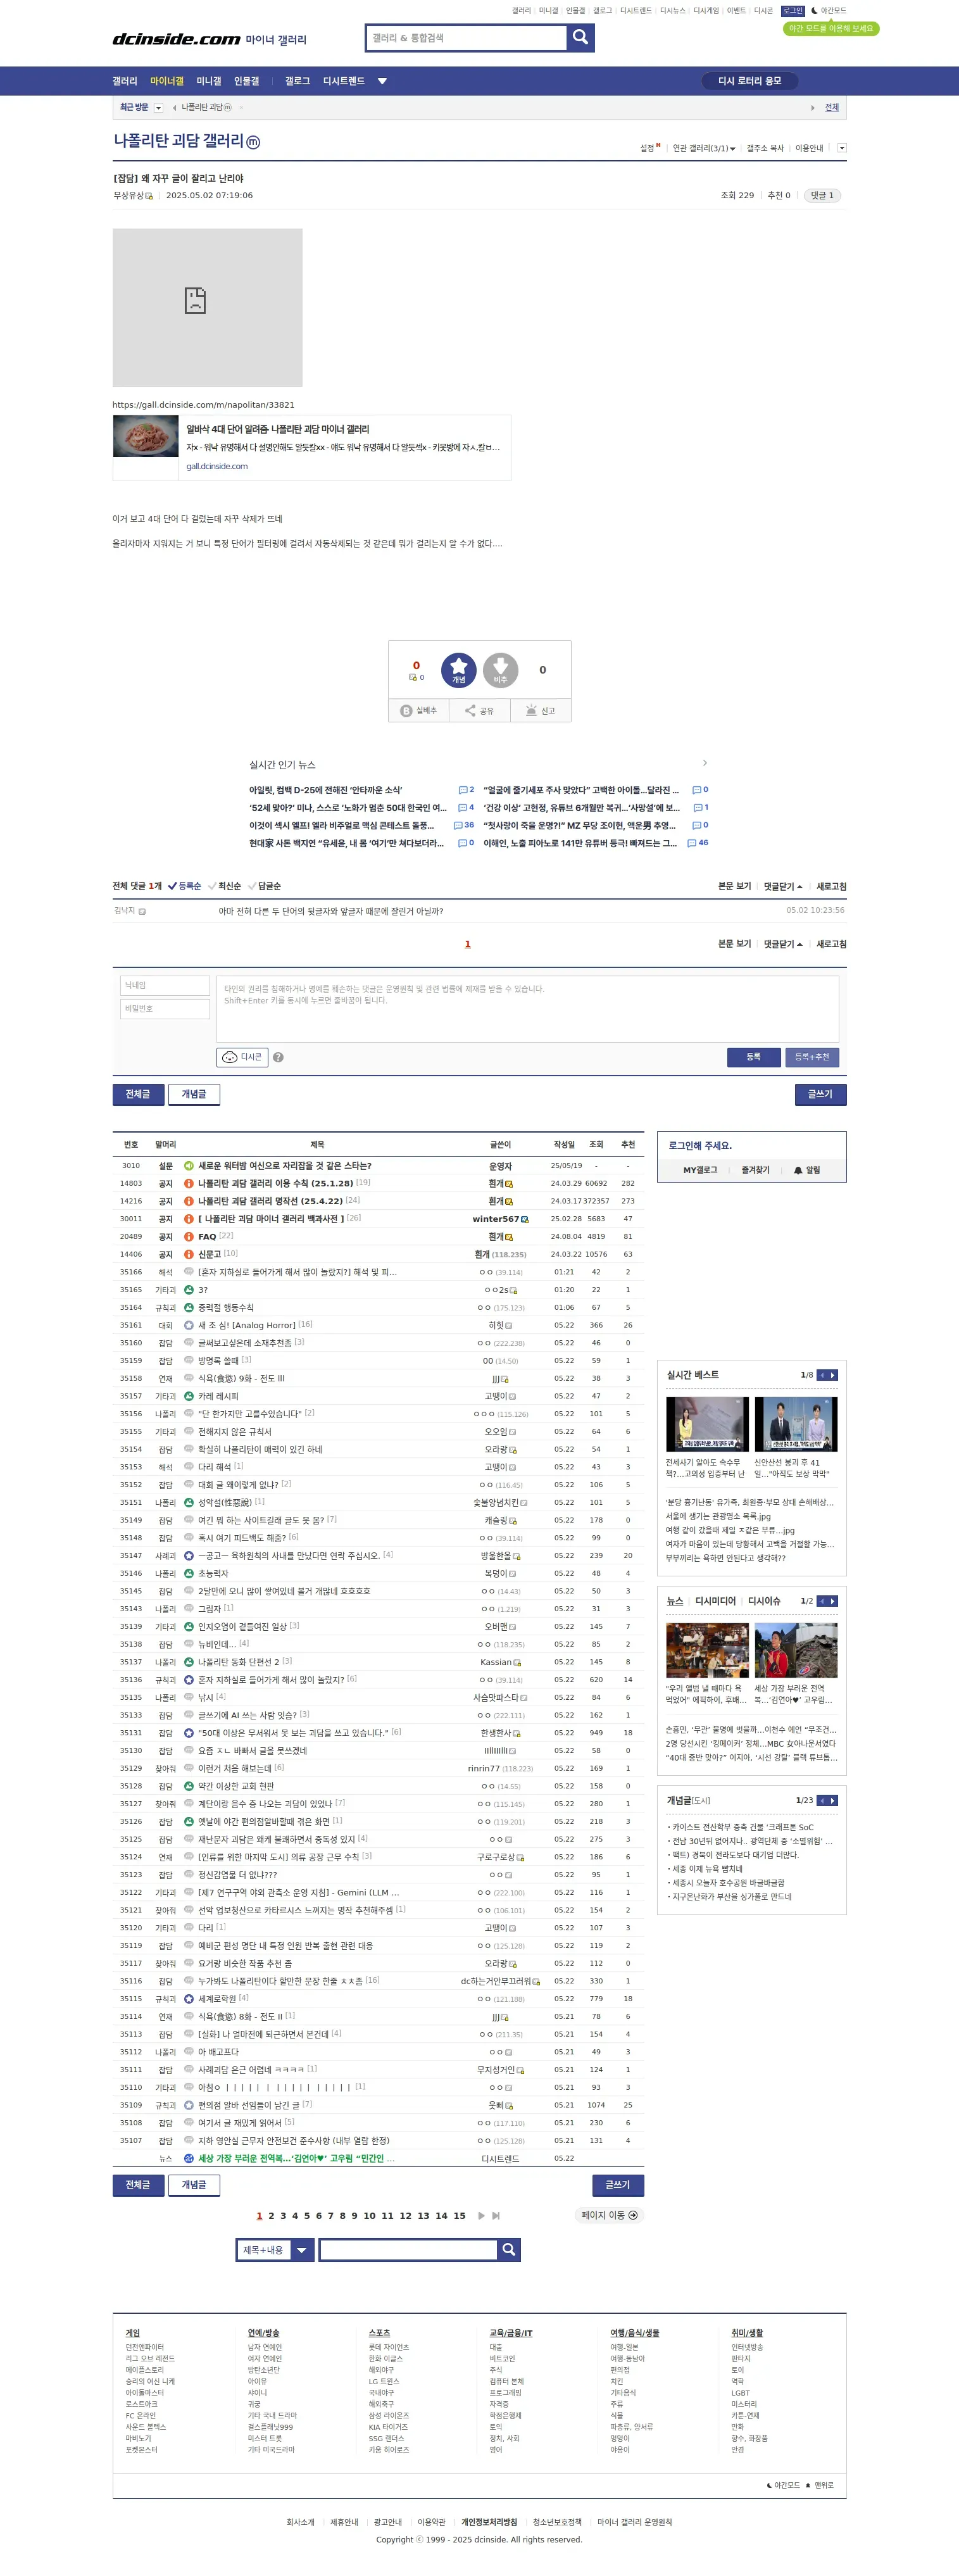
Task: Click the 신고 siren report button
Action: click(540, 711)
